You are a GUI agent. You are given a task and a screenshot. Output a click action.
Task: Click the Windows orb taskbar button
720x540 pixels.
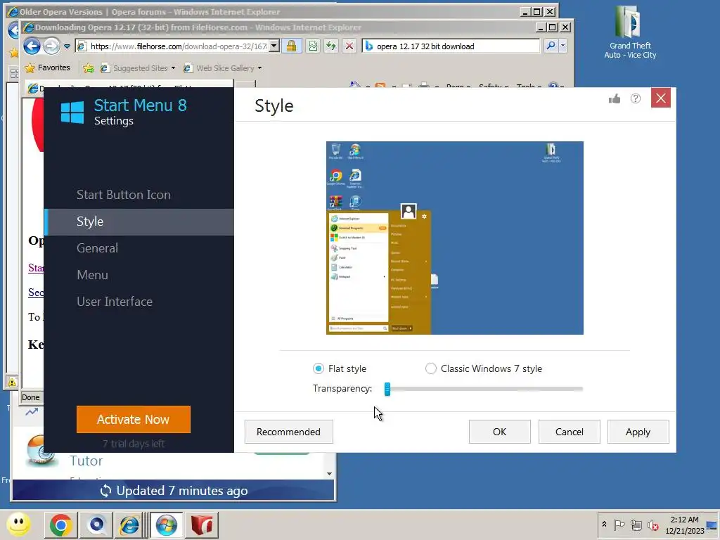click(166, 525)
